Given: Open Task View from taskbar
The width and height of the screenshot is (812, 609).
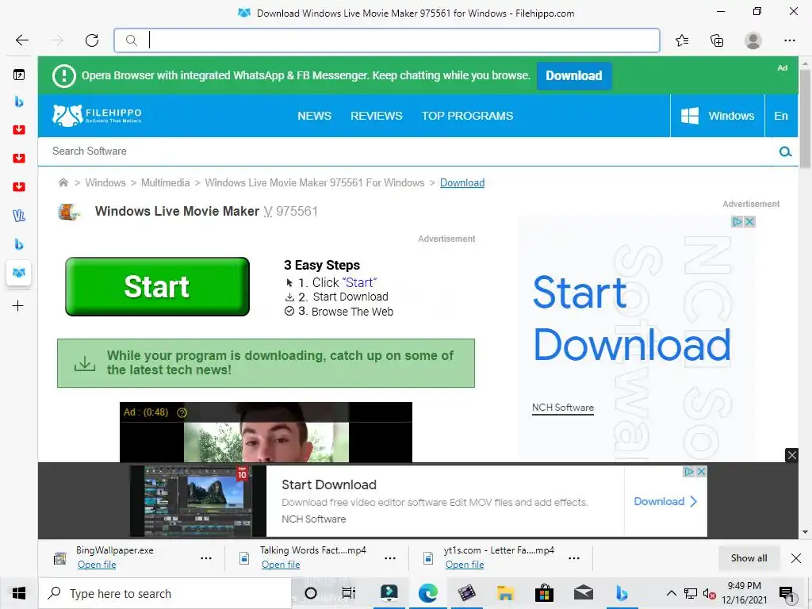Looking at the screenshot, I should click(349, 593).
